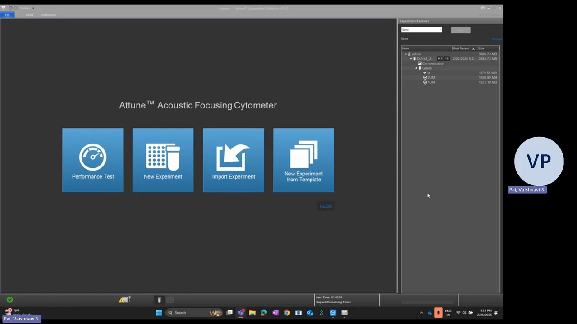Click the User Time readout in status bar

point(329,297)
